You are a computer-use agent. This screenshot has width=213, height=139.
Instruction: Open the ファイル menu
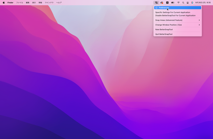click(19, 3)
